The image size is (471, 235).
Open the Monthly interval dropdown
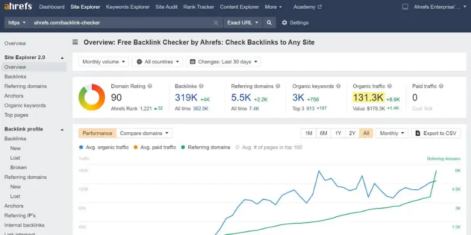click(392, 133)
